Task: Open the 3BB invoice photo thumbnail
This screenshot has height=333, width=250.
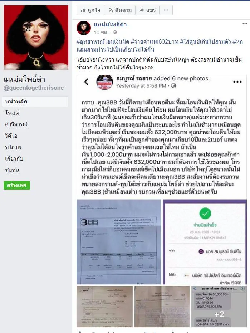Action: pos(119,242)
